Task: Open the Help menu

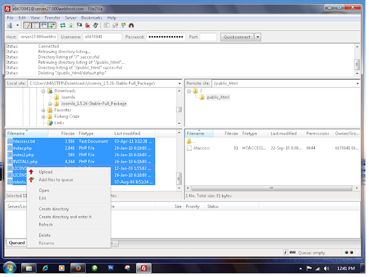Action: tap(112, 18)
